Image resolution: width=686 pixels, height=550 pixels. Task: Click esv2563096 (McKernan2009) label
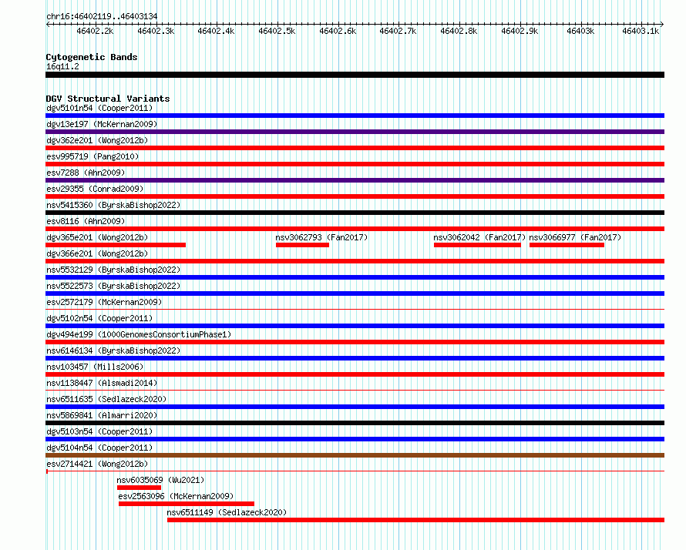[x=176, y=496]
